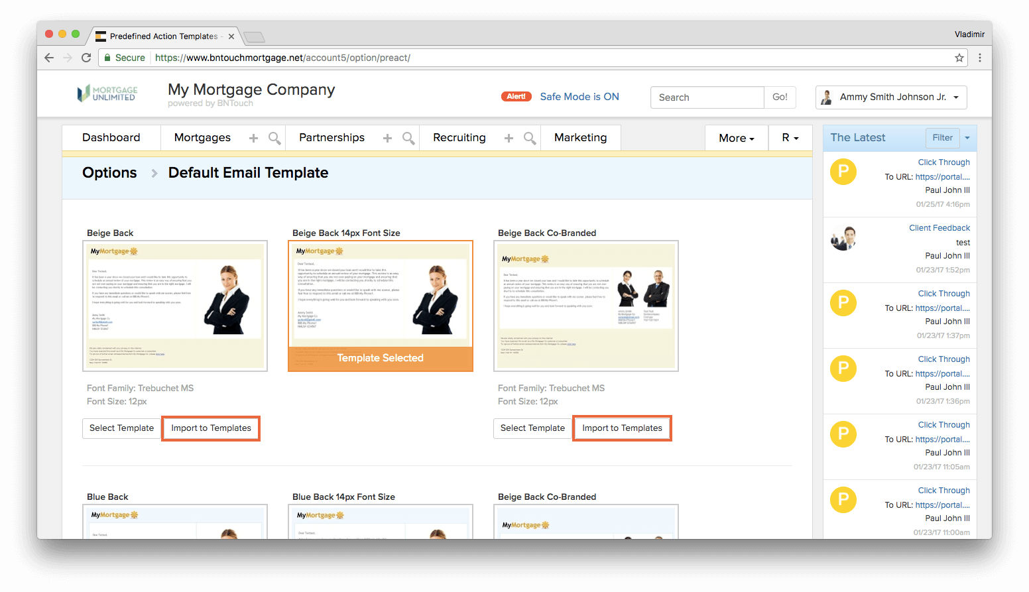Open the Mortgages tab
Image resolution: width=1029 pixels, height=592 pixels.
[x=202, y=138]
